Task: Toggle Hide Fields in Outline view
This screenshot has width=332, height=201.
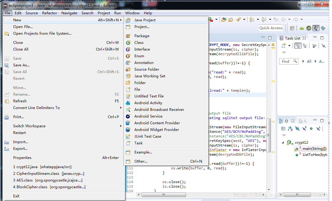Action: (297, 129)
